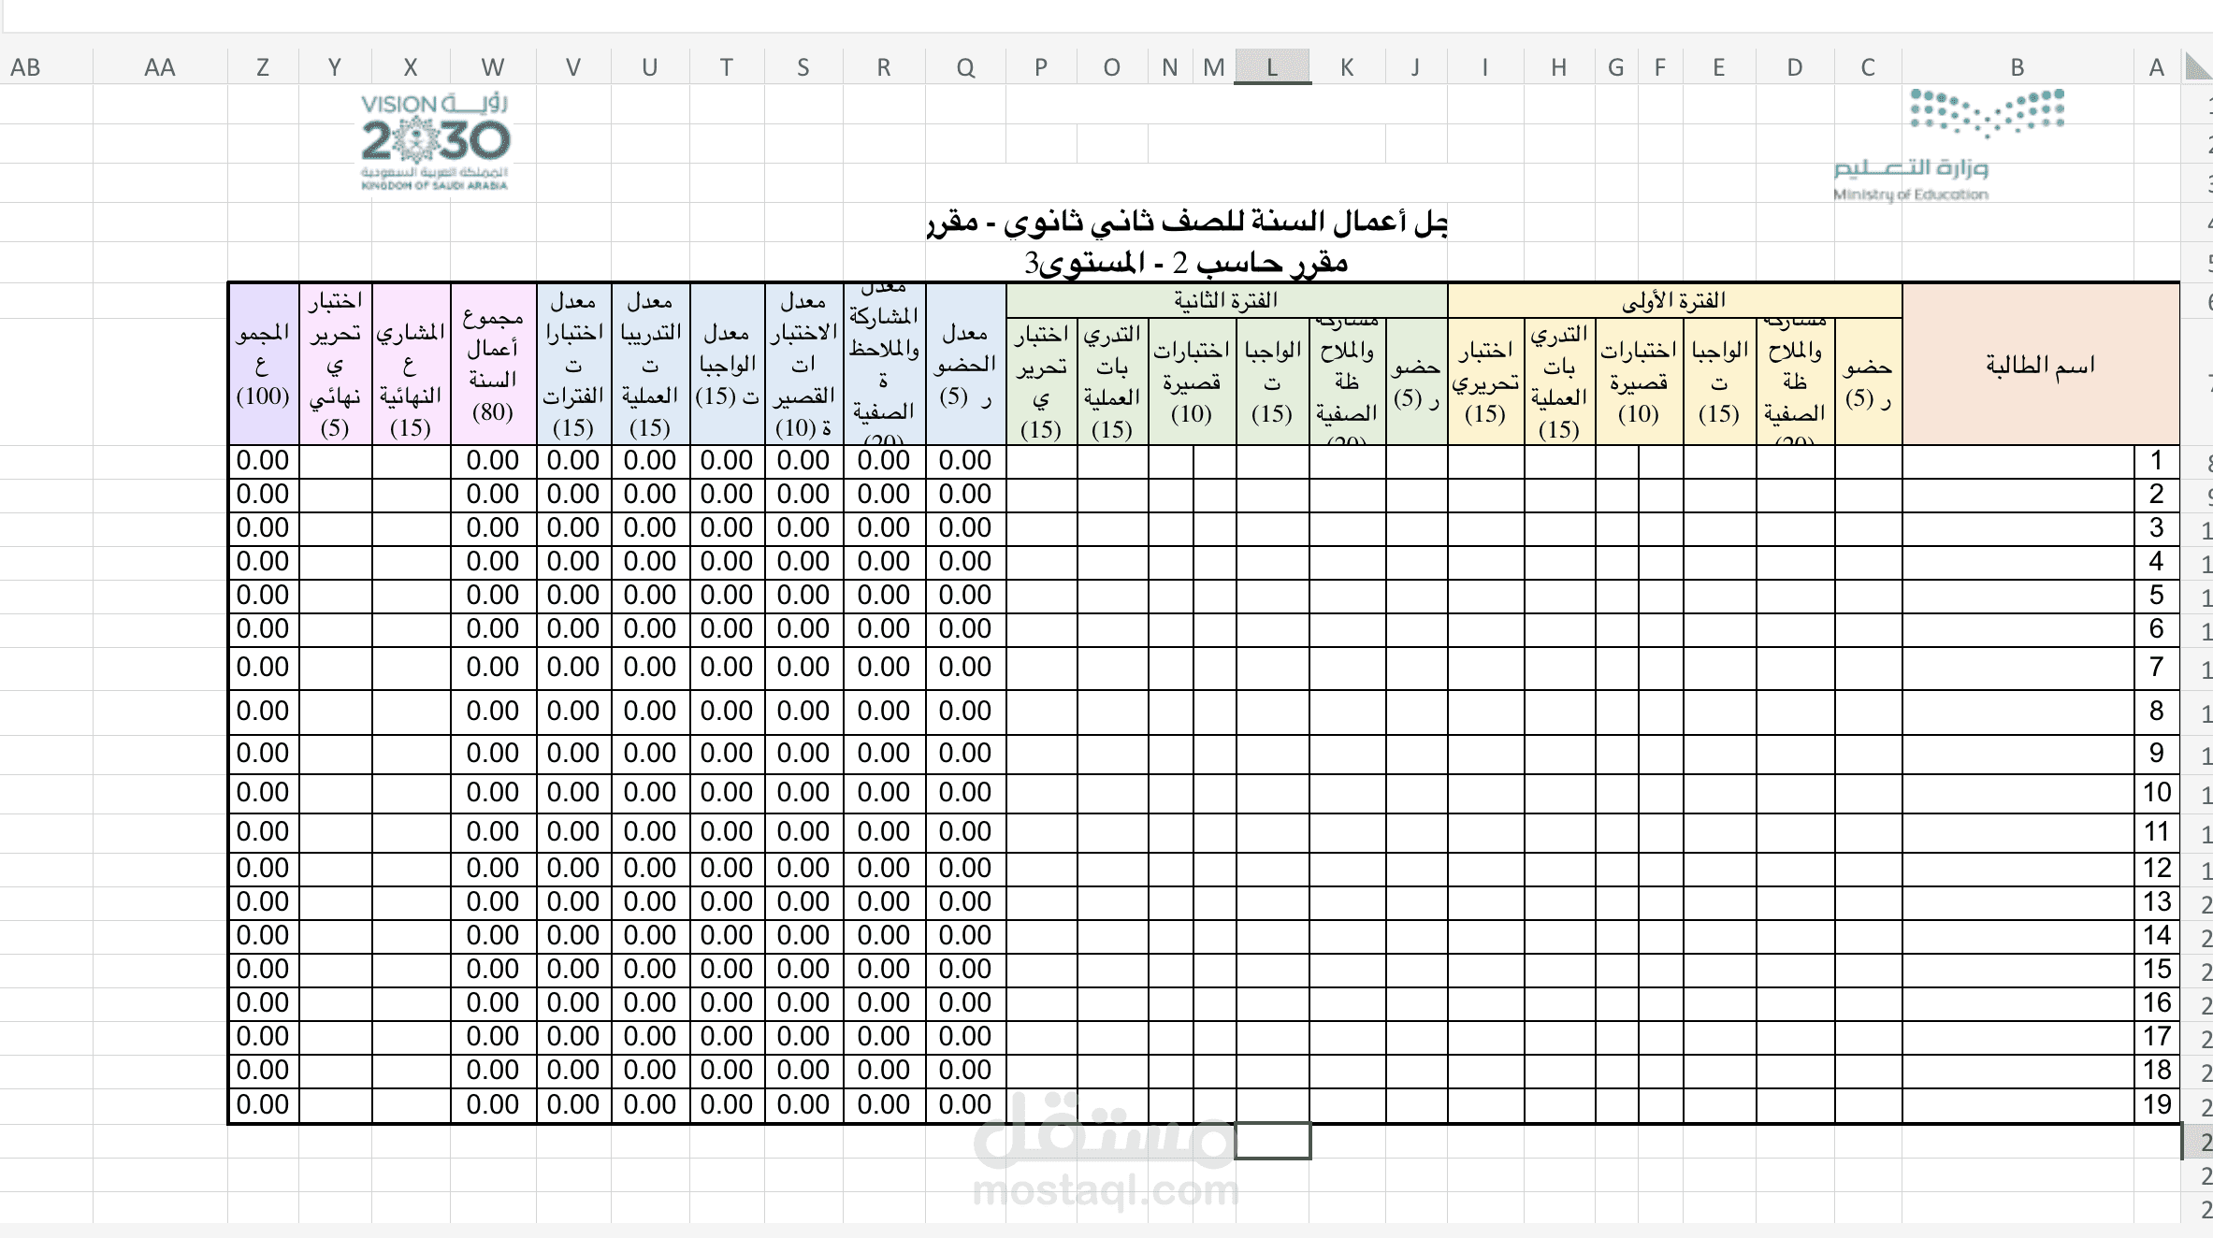Click student serial number 19 cell
The width and height of the screenshot is (2213, 1238).
(x=2157, y=1105)
